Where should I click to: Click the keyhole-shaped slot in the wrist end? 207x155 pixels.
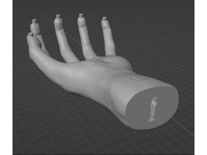coord(153,109)
